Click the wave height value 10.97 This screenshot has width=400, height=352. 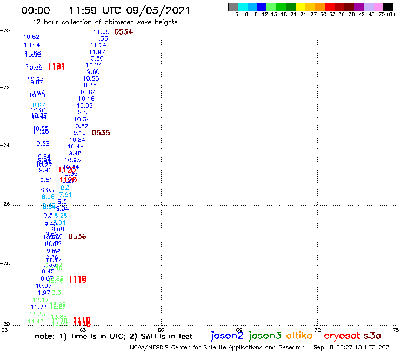coord(44,286)
